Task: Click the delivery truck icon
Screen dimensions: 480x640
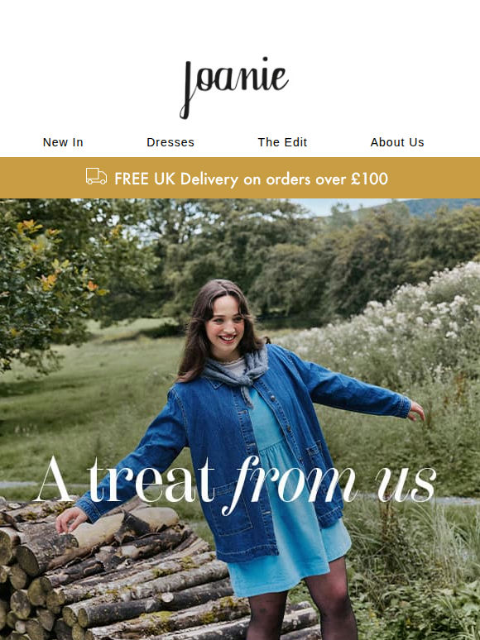Action: pyautogui.click(x=96, y=176)
